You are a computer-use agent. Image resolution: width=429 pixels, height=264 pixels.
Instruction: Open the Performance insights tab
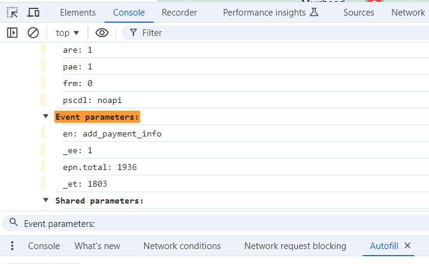click(x=264, y=13)
